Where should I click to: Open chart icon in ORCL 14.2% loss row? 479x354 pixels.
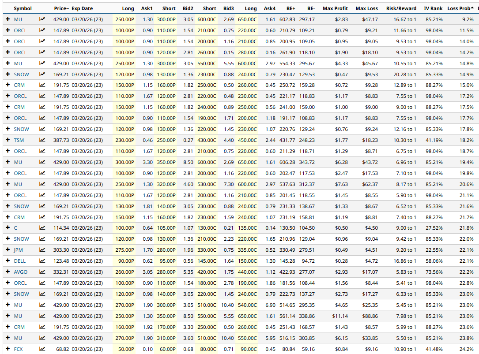[x=42, y=52]
